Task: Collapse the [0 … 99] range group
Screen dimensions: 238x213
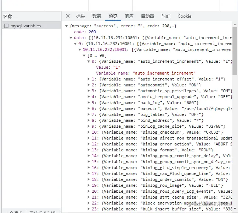Action: point(84,56)
